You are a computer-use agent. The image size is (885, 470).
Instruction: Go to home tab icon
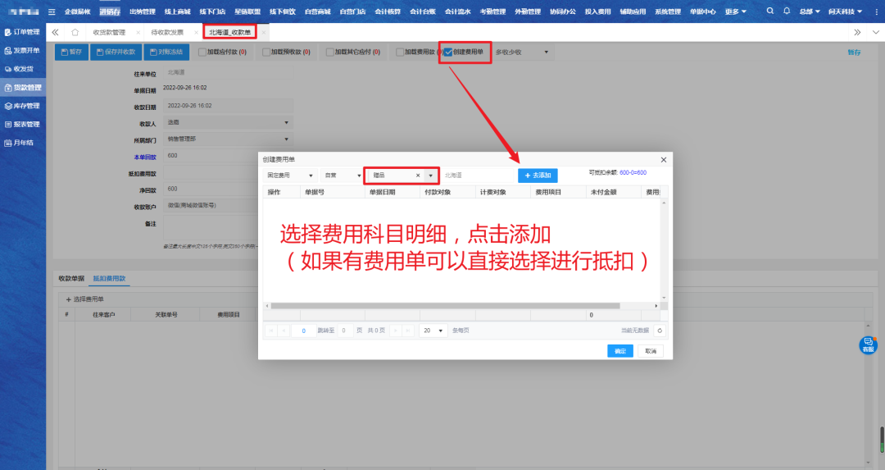tap(75, 32)
